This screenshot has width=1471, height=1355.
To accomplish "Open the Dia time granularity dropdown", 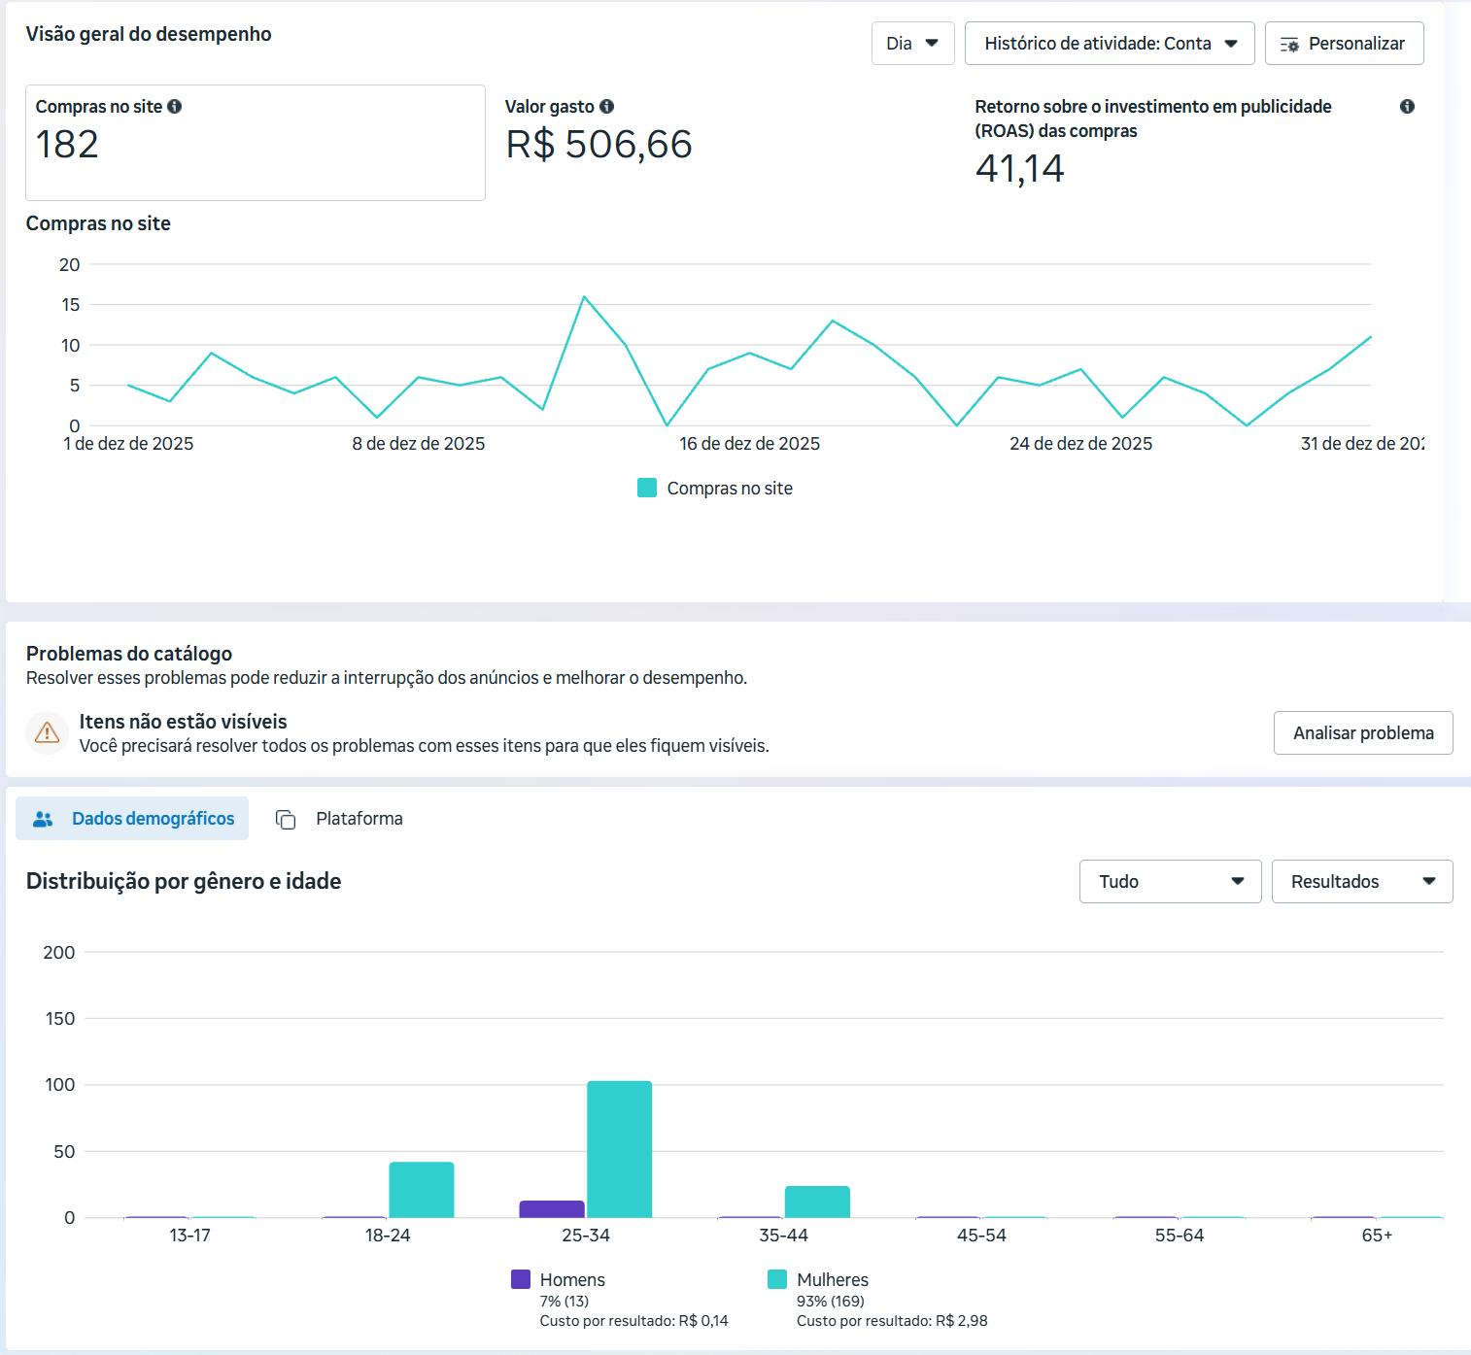I will point(913,44).
